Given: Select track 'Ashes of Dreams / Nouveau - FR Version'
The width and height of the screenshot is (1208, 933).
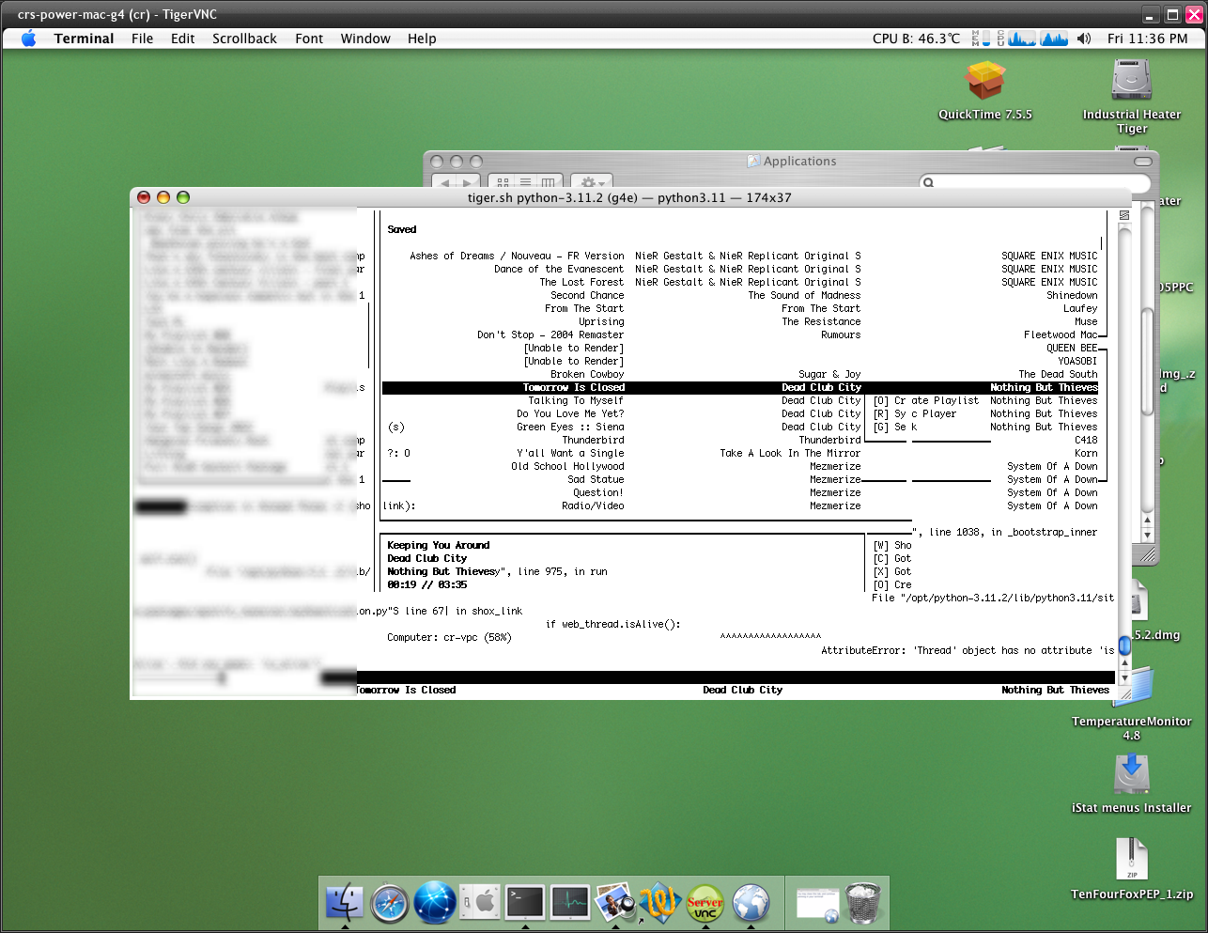Looking at the screenshot, I should (517, 256).
